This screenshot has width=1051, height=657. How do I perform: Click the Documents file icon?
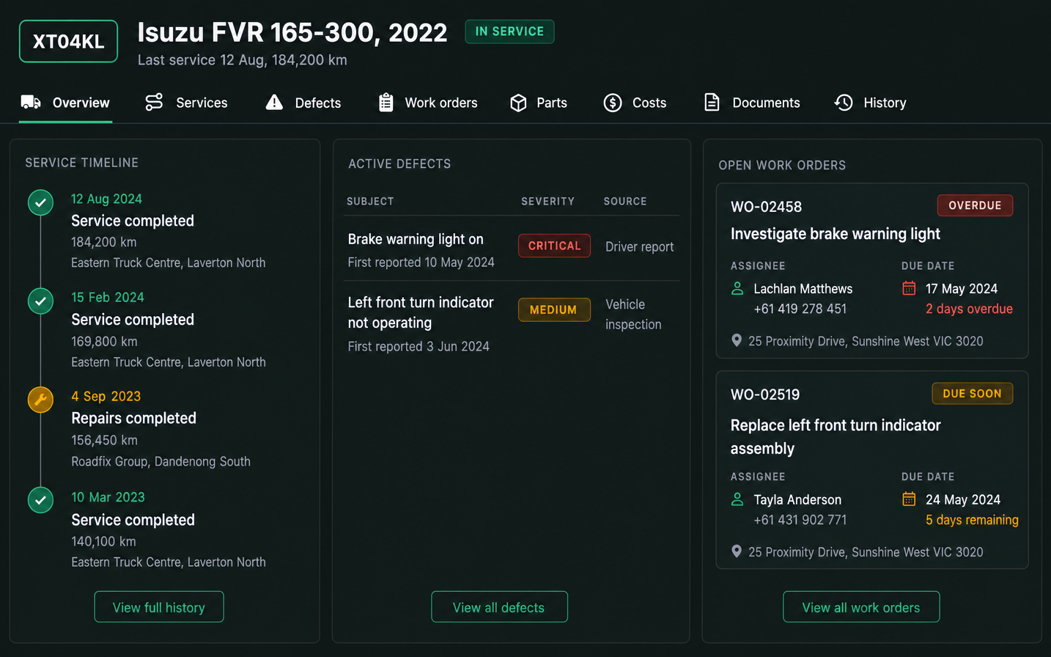712,102
